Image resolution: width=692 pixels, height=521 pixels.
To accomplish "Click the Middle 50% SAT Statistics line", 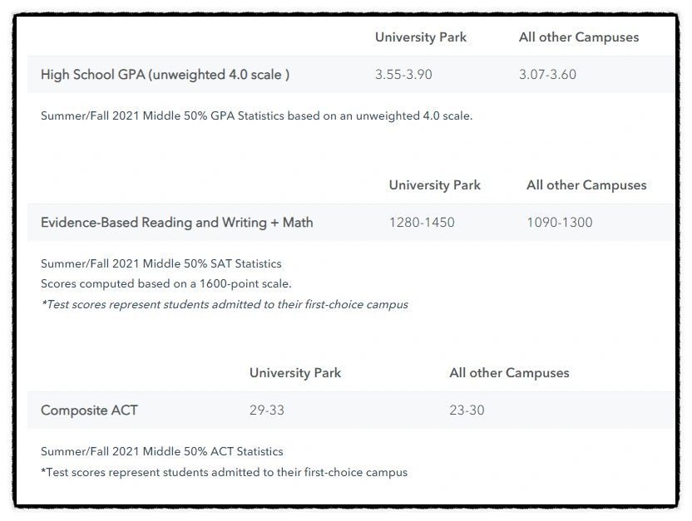I will (x=161, y=263).
